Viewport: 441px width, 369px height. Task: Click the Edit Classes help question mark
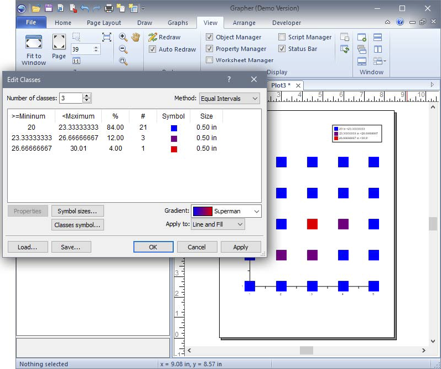point(229,79)
